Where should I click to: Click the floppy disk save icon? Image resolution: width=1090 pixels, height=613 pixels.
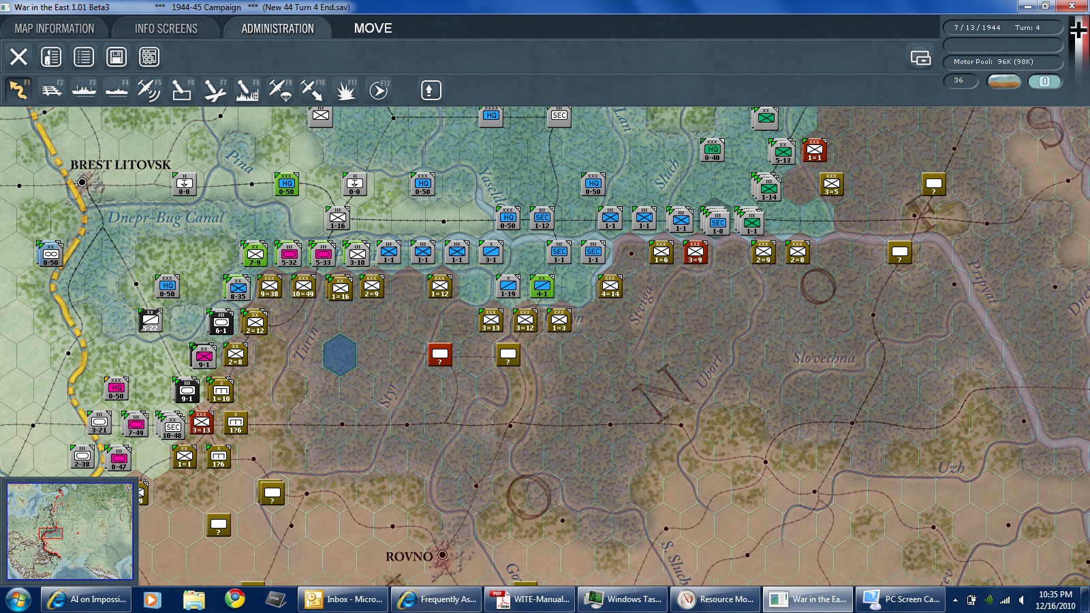(x=116, y=57)
